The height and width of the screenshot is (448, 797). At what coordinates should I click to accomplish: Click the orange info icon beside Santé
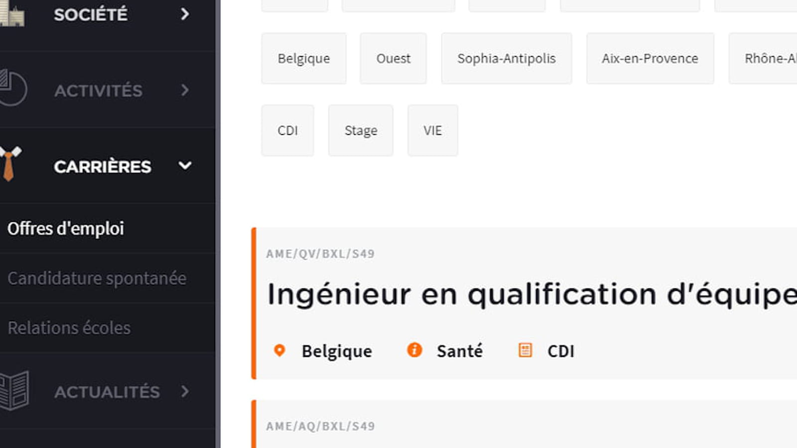point(414,350)
